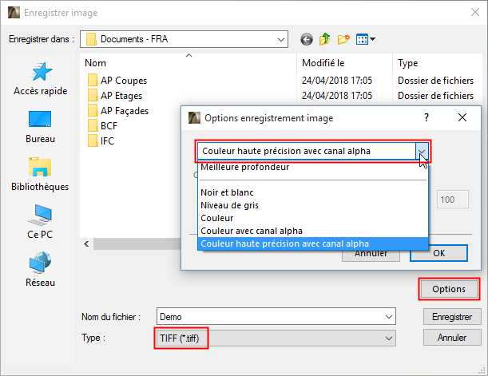This screenshot has width=488, height=376.
Task: Open Bureau location in sidebar
Action: pyautogui.click(x=41, y=127)
